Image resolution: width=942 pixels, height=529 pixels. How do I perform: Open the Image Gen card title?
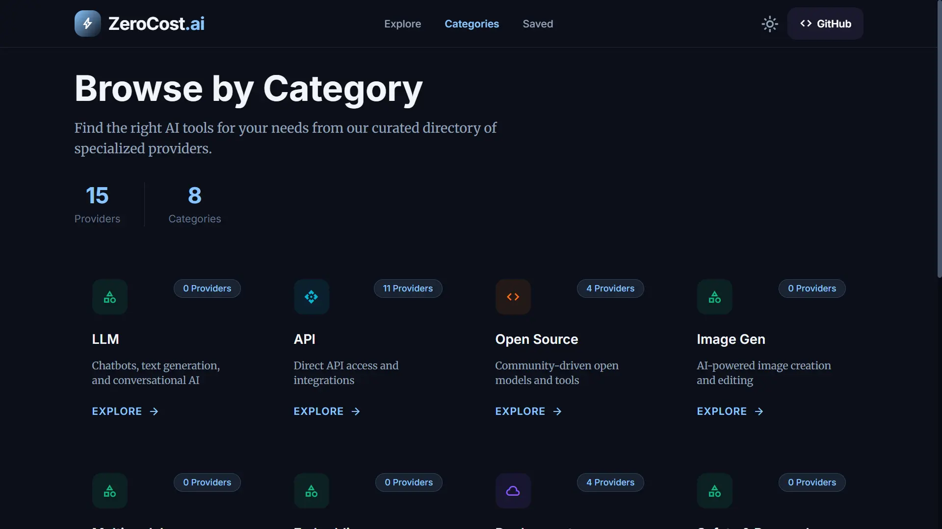pos(731,339)
